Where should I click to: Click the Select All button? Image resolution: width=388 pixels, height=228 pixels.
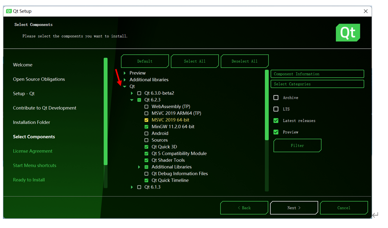tap(195, 61)
